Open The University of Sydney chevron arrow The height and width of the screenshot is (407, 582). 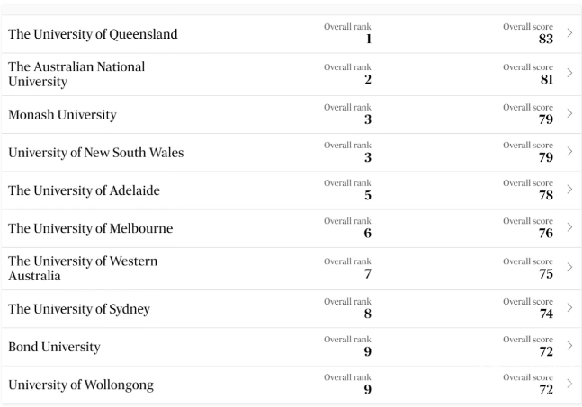569,307
